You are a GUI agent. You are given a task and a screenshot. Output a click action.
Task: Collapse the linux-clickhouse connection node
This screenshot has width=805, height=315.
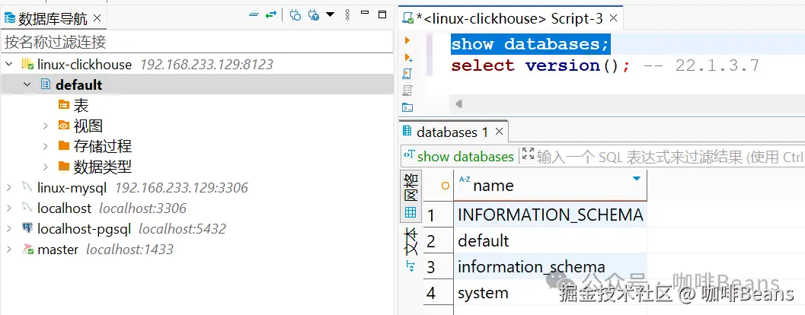(x=8, y=64)
